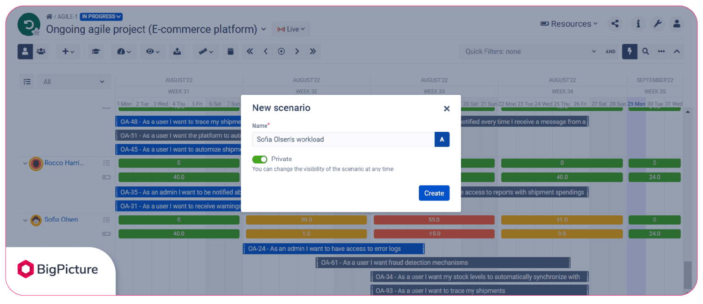Open the Live scenario dropdown
This screenshot has height=304, width=703.
click(x=291, y=29)
